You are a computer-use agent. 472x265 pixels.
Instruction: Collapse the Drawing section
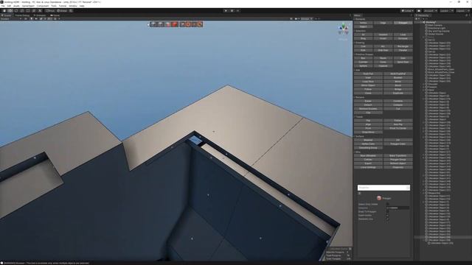pyautogui.click(x=359, y=43)
